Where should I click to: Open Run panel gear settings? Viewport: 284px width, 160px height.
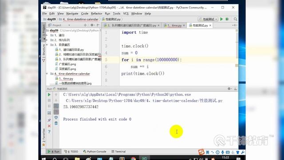[229, 89]
